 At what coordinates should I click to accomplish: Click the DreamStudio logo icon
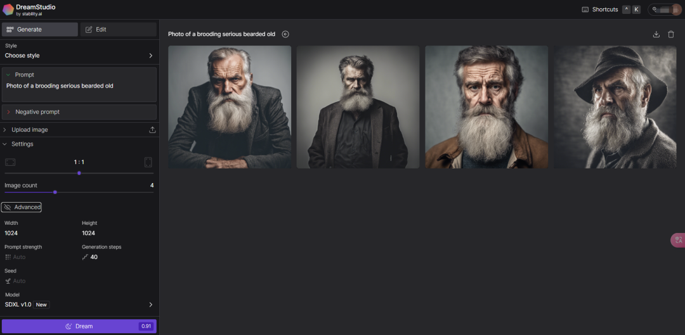click(8, 9)
